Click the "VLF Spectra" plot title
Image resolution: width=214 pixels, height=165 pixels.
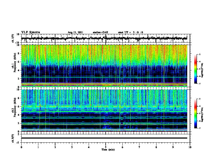31,32
